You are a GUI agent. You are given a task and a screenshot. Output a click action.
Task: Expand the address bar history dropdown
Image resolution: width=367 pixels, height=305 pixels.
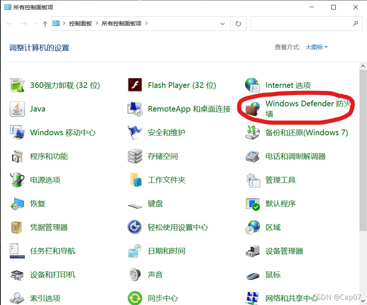pos(223,24)
